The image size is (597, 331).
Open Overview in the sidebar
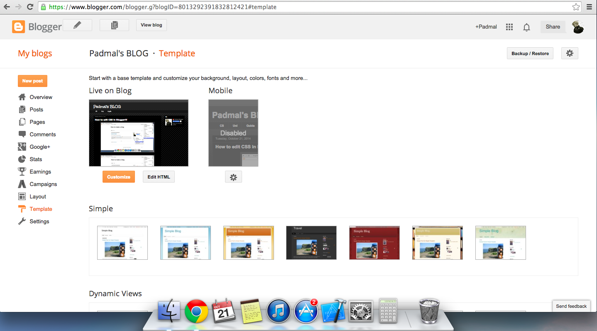41,97
